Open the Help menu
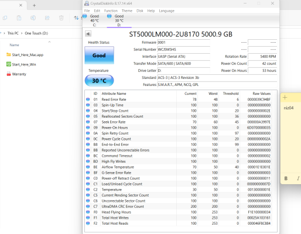 151,11
